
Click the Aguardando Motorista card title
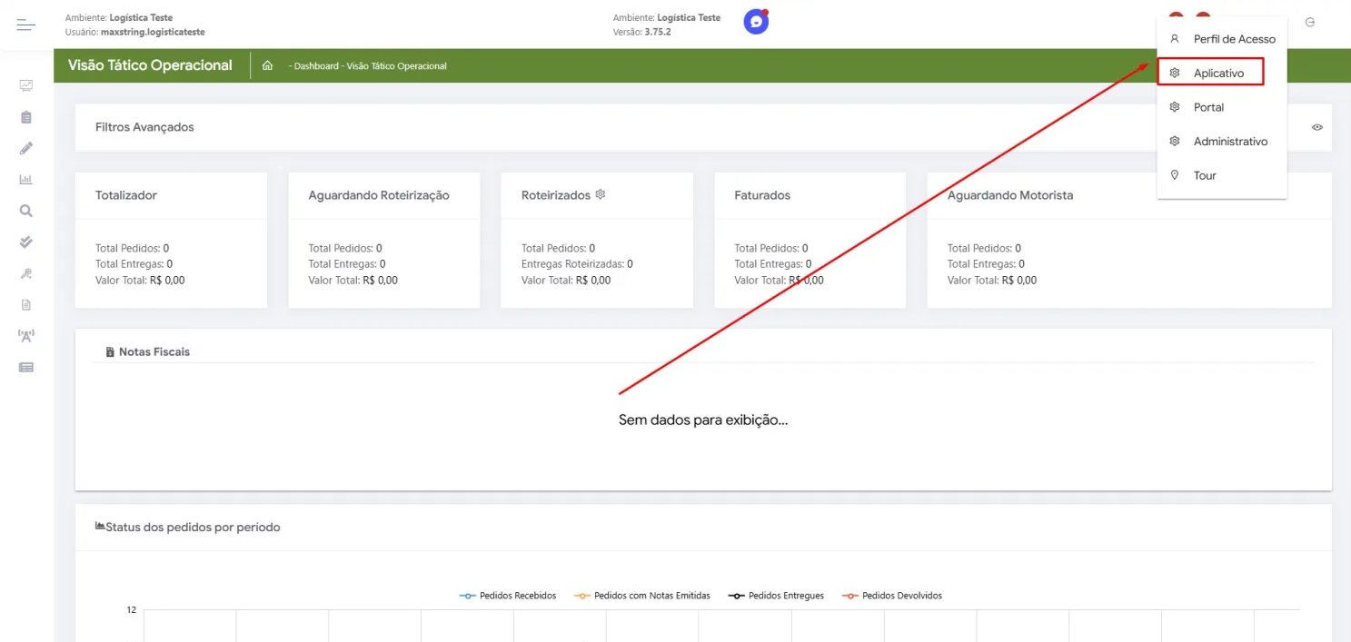coord(1010,195)
